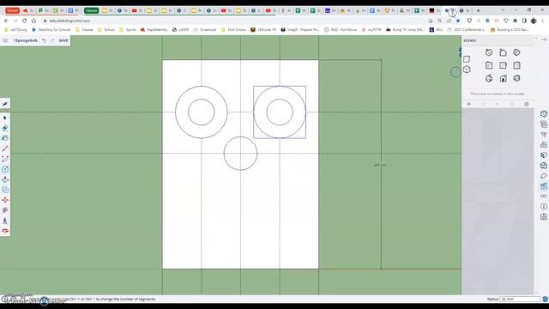Select the Select arrow tool

coord(5,118)
